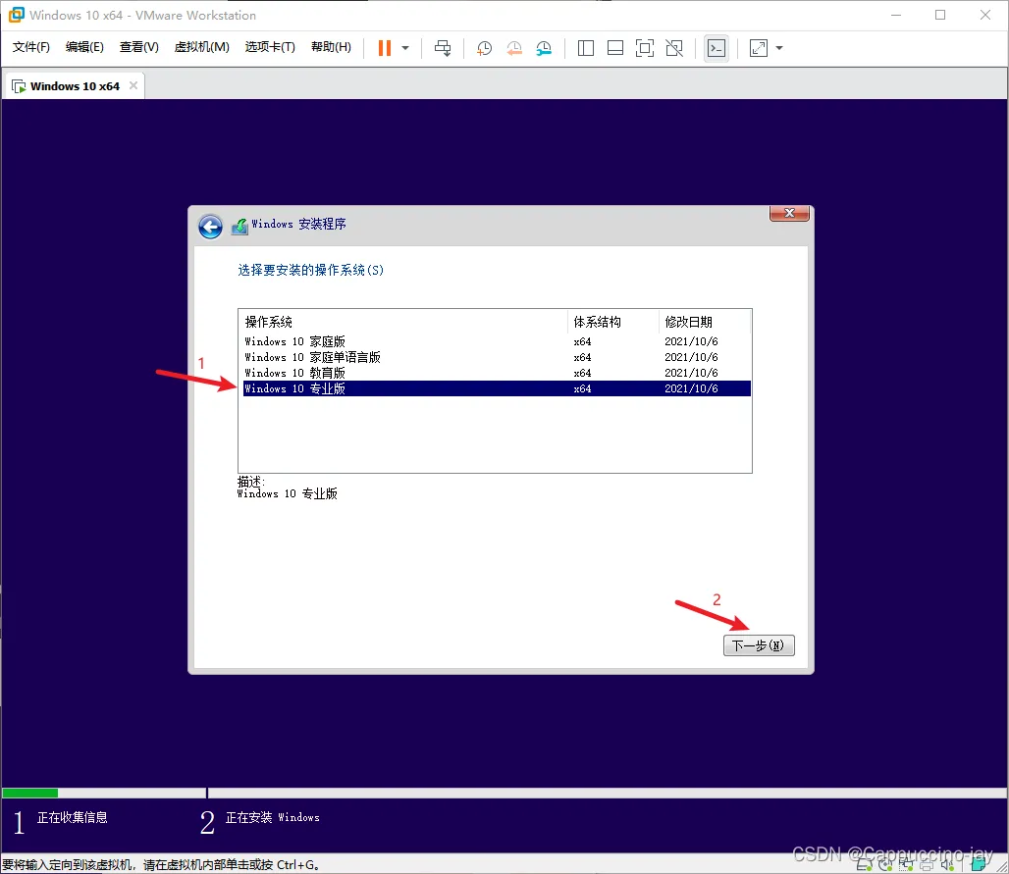Screen dimensions: 1009x874
Task: Click the 选择要安装的操作系统(S) label
Action: (311, 270)
